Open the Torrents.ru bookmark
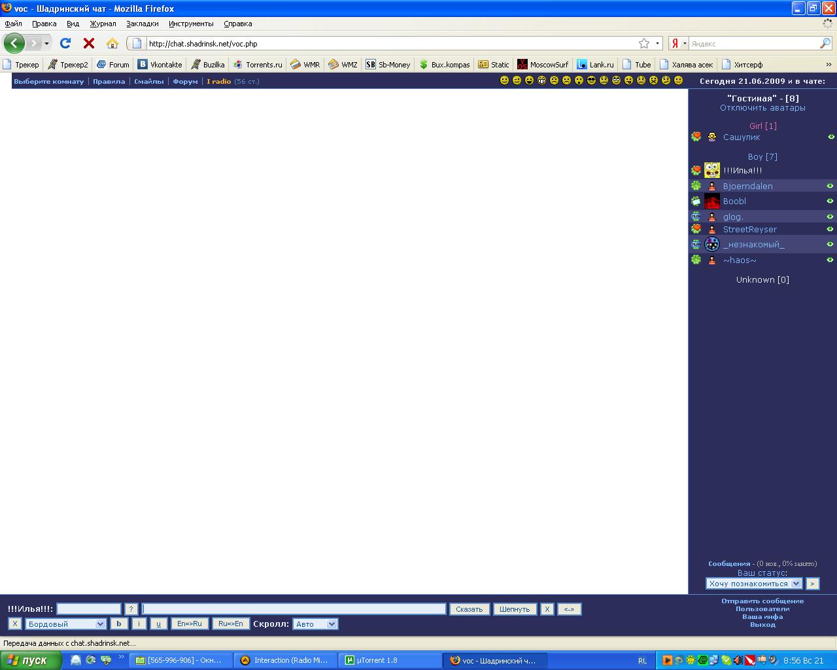Screen dimensions: 837x670 (x=258, y=64)
